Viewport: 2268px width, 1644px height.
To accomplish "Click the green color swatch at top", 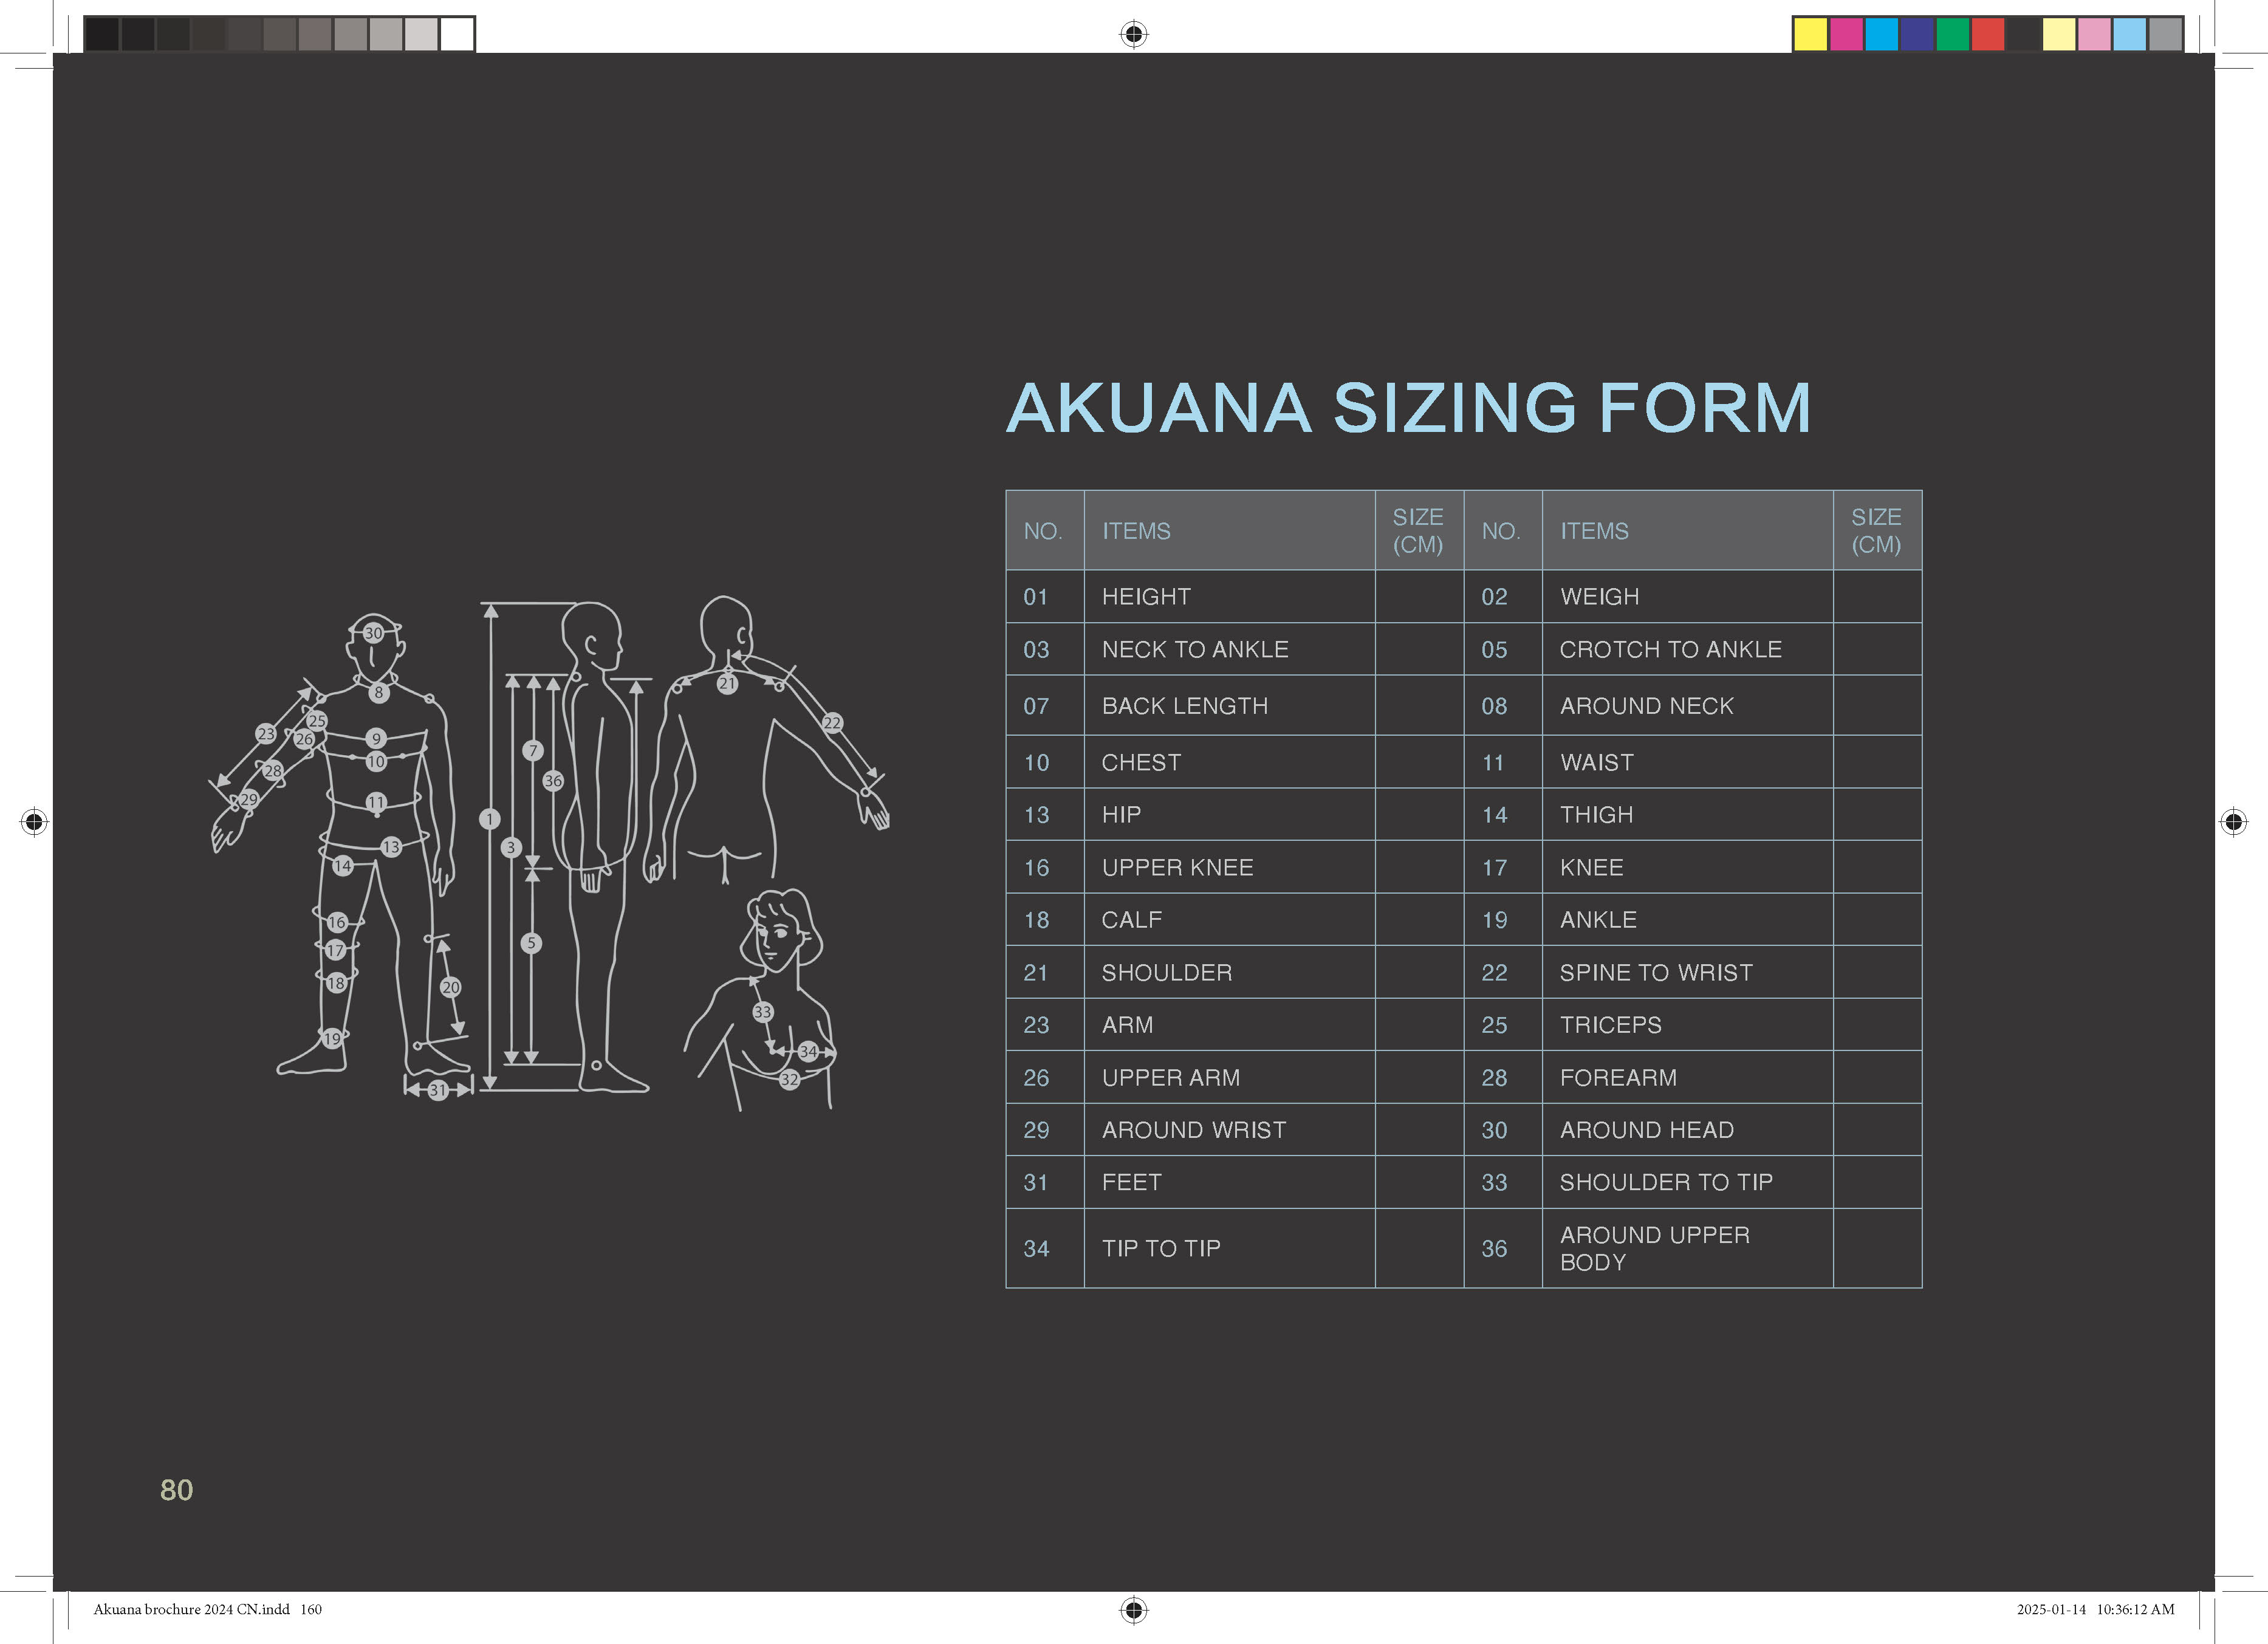I will [1952, 34].
